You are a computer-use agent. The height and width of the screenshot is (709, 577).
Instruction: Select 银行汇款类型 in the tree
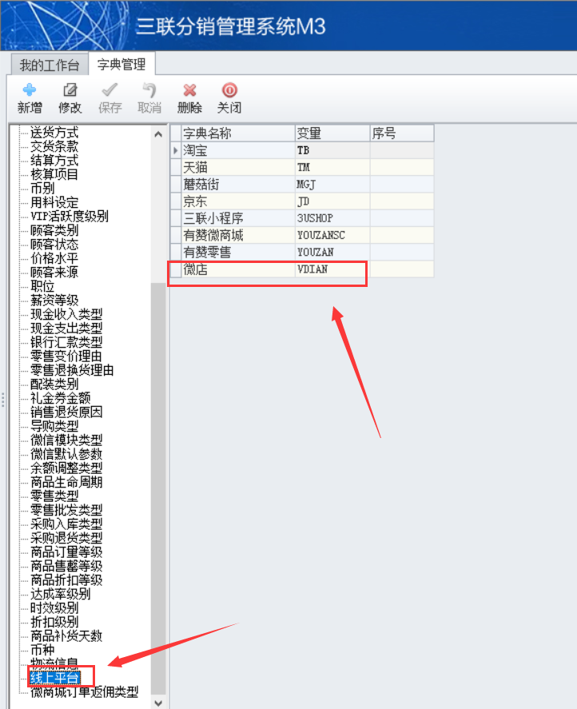[x=66, y=342]
